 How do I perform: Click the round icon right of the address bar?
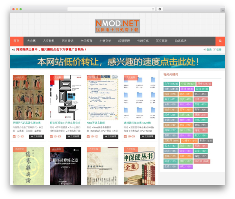coord(160,9)
